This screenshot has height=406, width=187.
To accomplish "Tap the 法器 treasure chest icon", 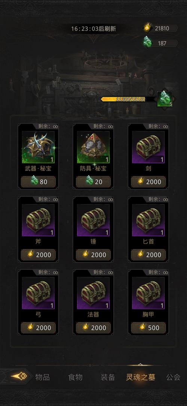I will click(93, 293).
